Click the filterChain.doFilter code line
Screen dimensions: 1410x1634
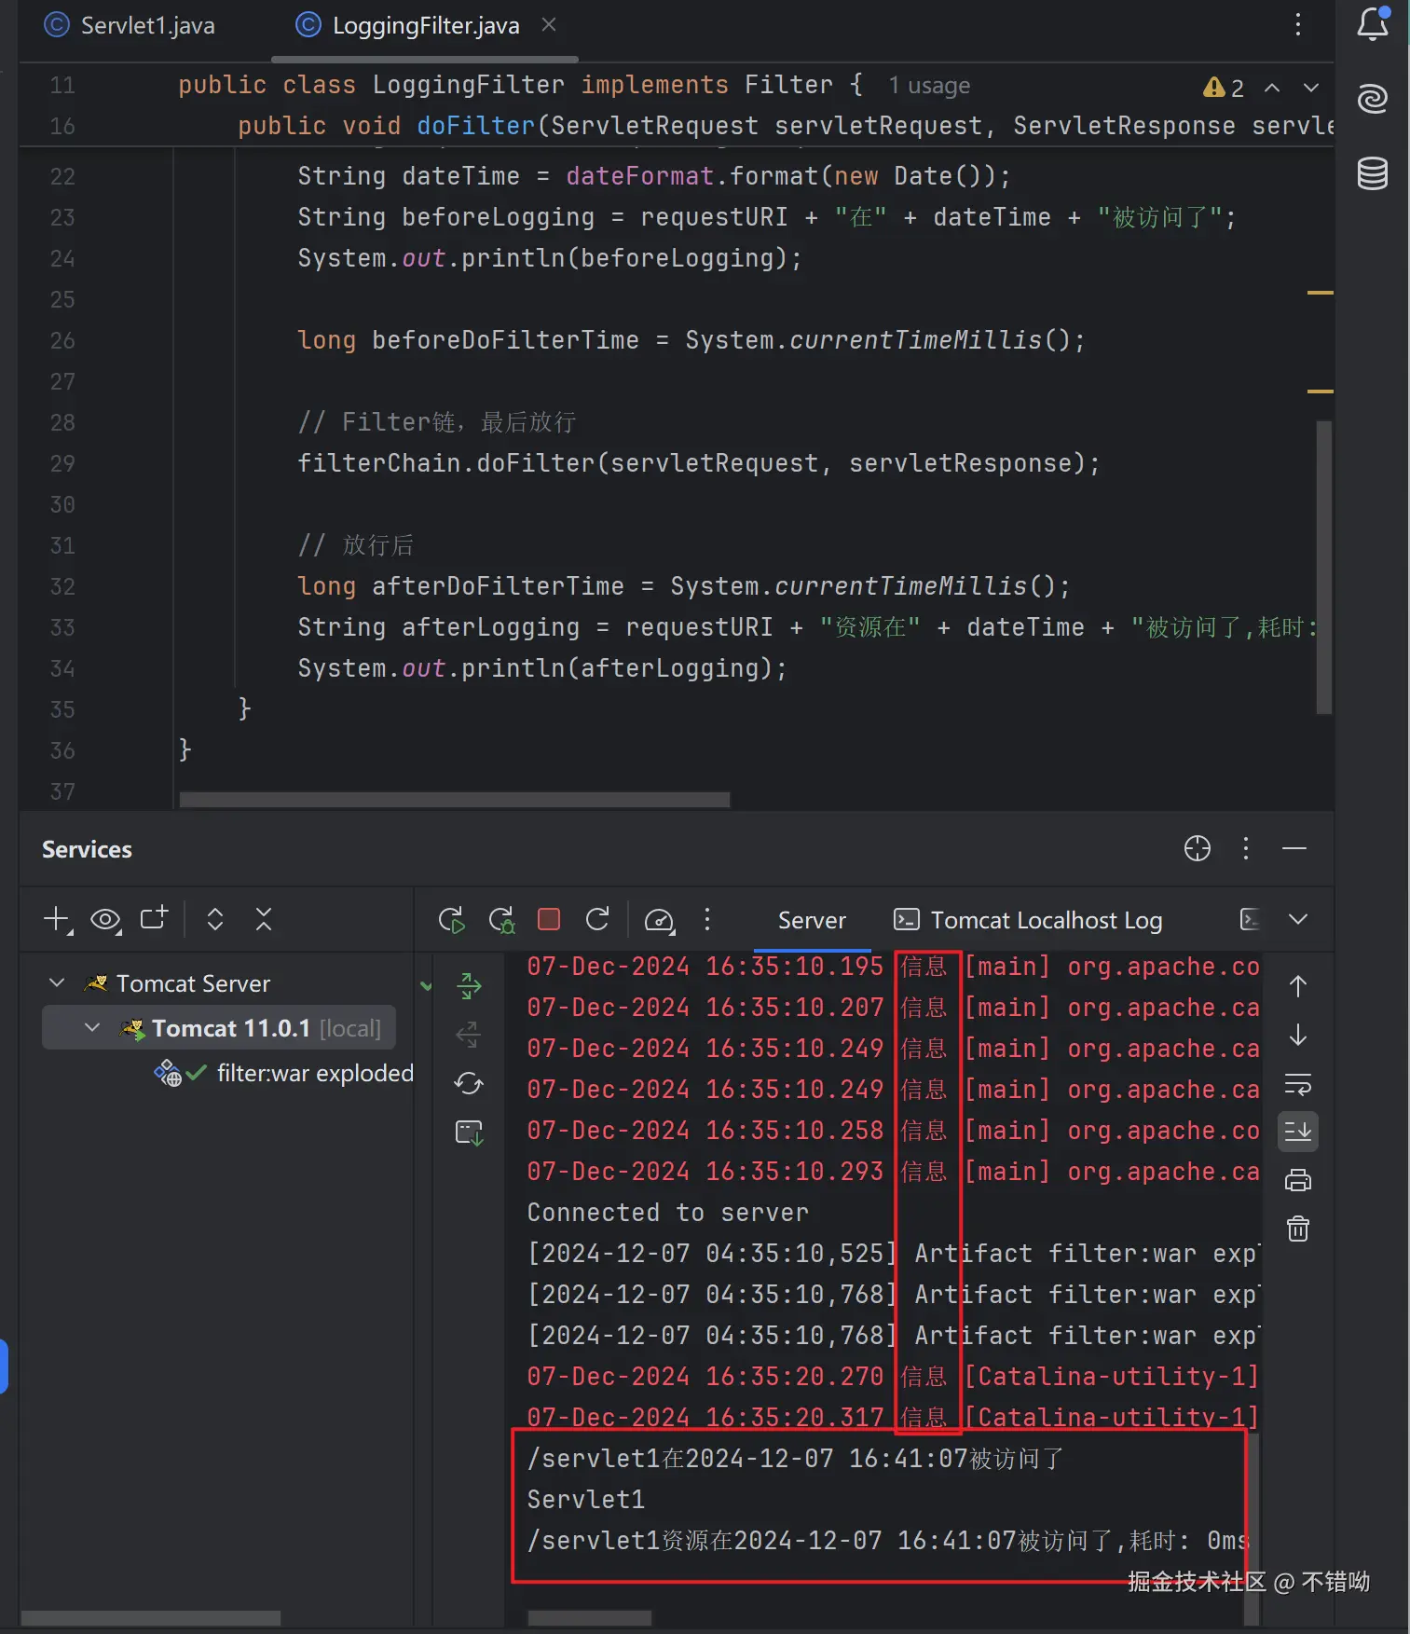pyautogui.click(x=698, y=463)
